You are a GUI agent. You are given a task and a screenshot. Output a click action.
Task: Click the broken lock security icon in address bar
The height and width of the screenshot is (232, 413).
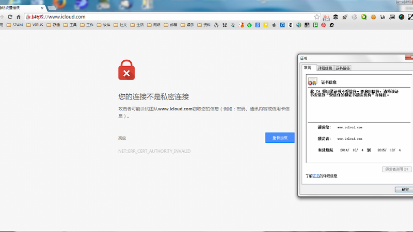tap(28, 17)
